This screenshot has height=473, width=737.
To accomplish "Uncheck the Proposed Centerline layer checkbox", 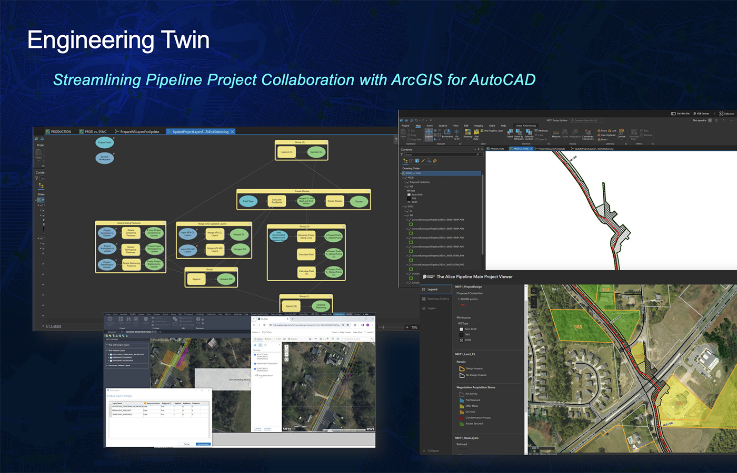I will coord(407,182).
